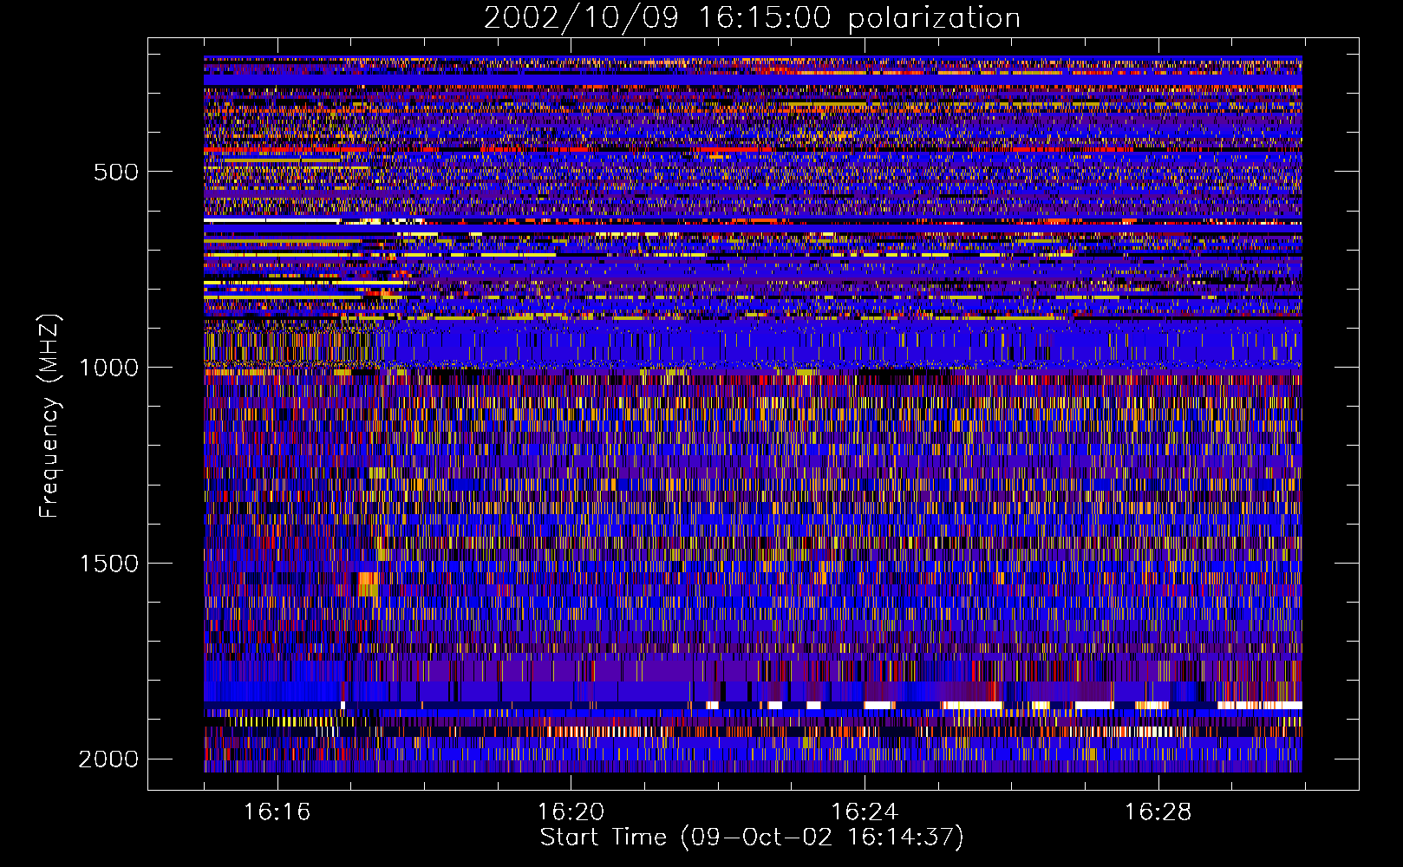
Task: Click the 16:20 time tick label
Action: pos(571,812)
